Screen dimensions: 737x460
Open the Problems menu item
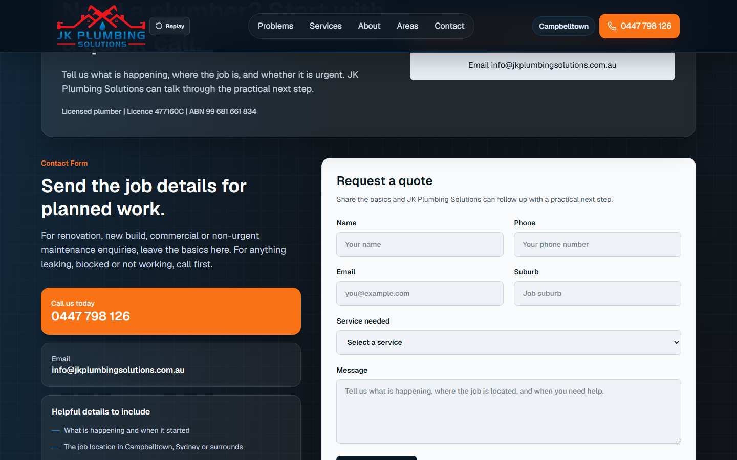[275, 26]
